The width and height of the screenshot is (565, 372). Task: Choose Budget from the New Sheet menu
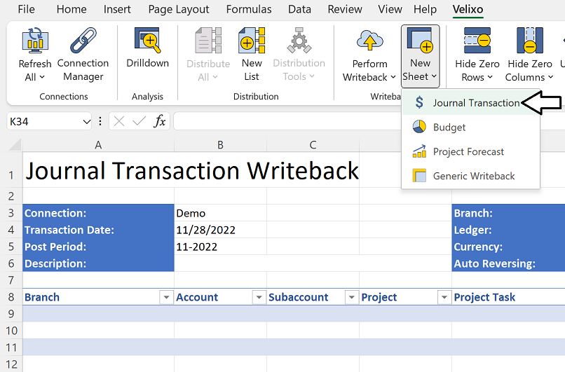(470, 127)
